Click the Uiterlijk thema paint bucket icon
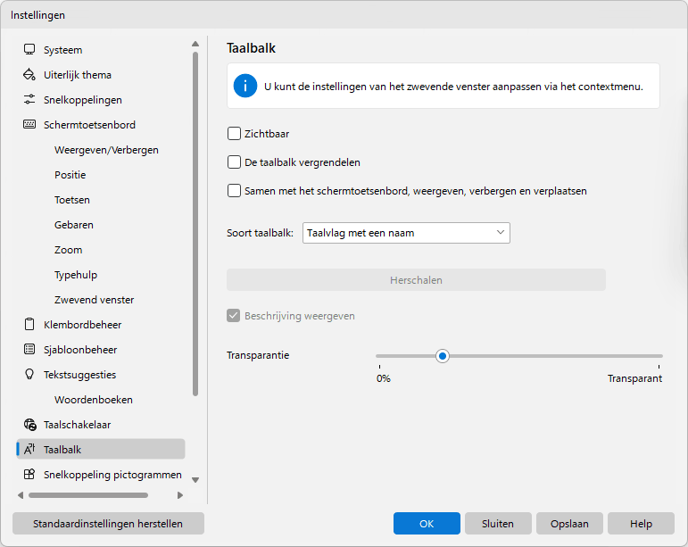Image resolution: width=688 pixels, height=547 pixels. (29, 75)
